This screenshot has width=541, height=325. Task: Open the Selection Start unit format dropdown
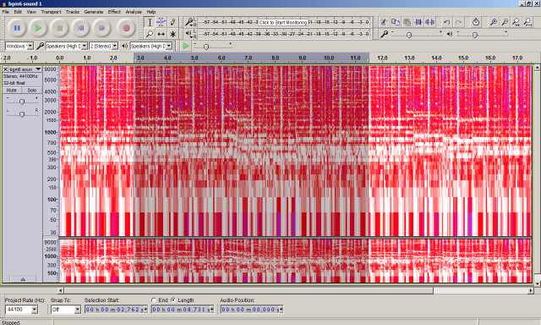click(x=145, y=310)
